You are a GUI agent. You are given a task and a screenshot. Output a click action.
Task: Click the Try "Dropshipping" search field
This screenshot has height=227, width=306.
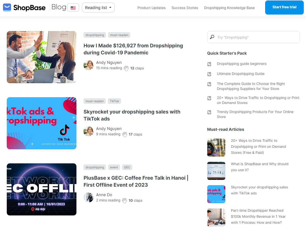tap(254, 37)
